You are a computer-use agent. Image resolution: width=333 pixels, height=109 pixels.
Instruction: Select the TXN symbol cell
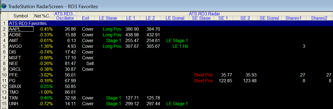(21, 98)
